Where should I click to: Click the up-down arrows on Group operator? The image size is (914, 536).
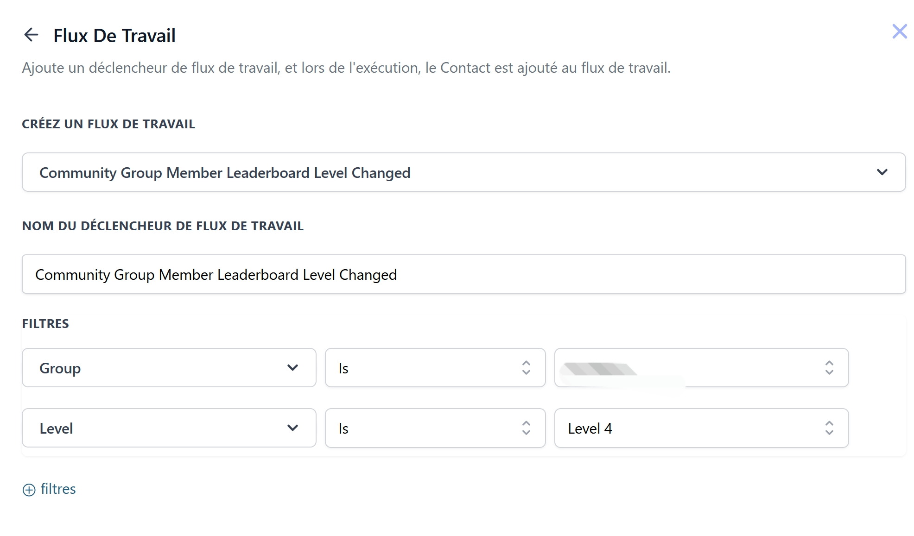coord(526,368)
